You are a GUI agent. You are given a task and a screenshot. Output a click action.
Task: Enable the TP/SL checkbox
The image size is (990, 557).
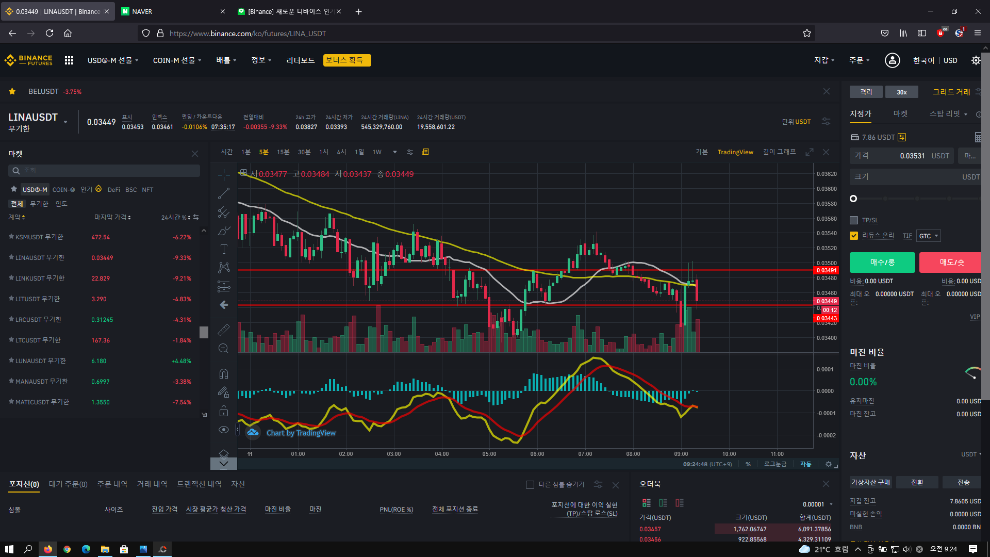[x=854, y=220]
